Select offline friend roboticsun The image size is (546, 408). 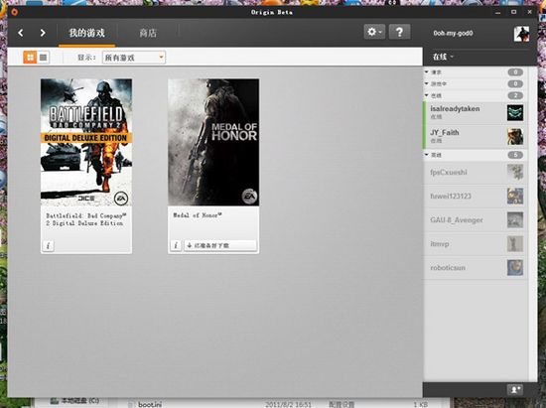pyautogui.click(x=475, y=268)
